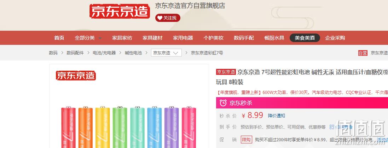The height and width of the screenshot is (148, 388).
Task: Select 家用电器 in the navigation bar
Action: pos(183,38)
